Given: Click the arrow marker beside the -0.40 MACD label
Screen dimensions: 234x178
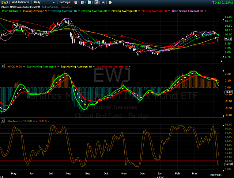Looking at the screenshot, I should tap(223, 116).
